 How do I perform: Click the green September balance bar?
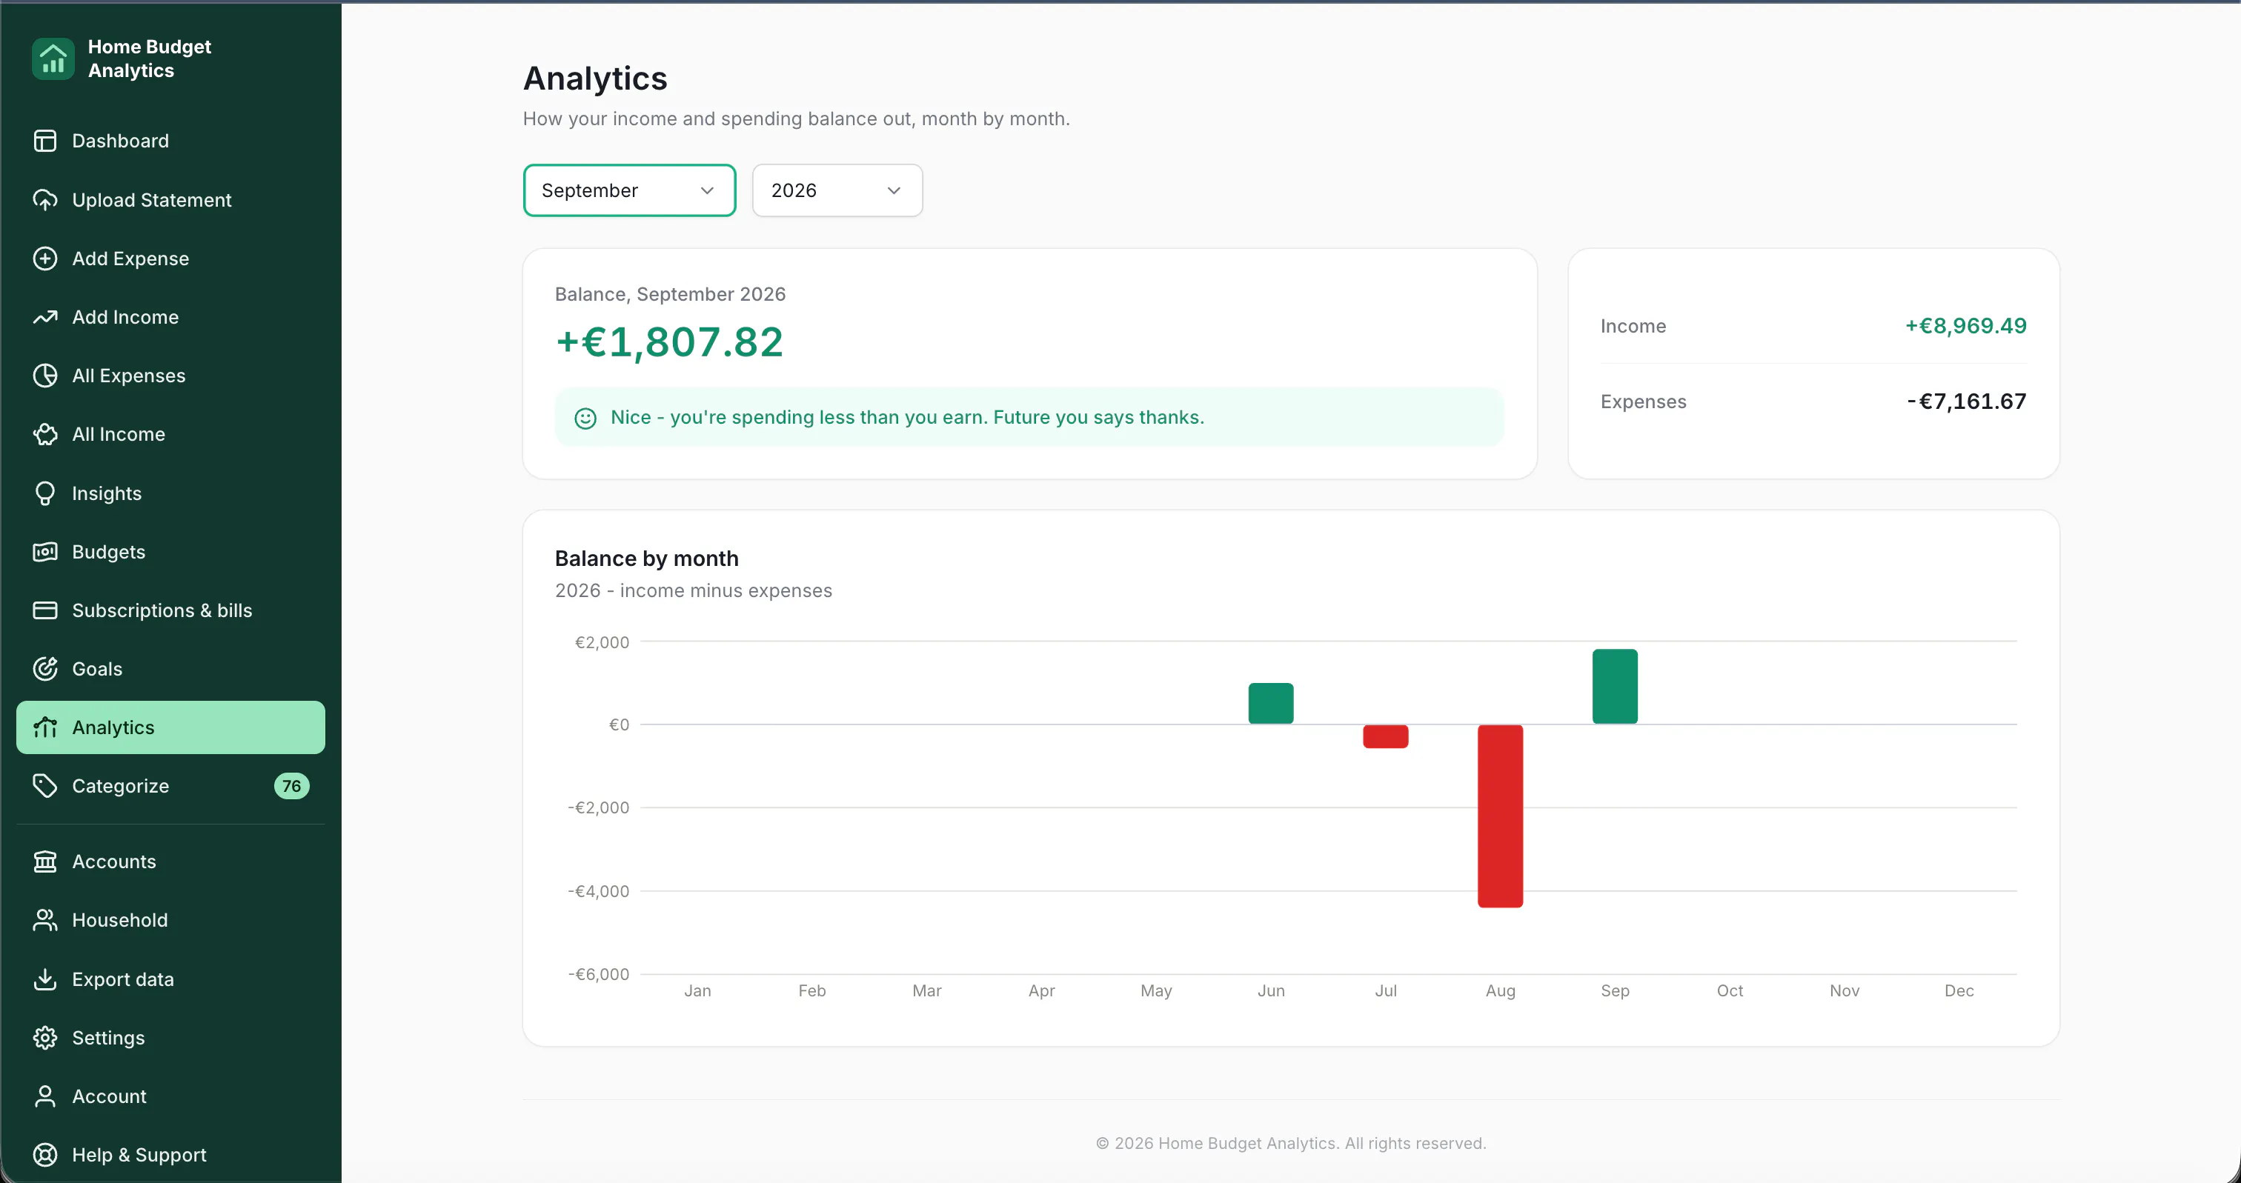tap(1615, 686)
